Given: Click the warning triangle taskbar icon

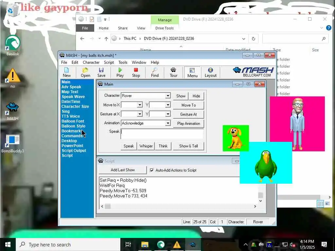Looking at the screenshot, I should (177, 244).
